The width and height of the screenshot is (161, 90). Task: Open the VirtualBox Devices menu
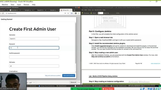(x=26, y=4)
